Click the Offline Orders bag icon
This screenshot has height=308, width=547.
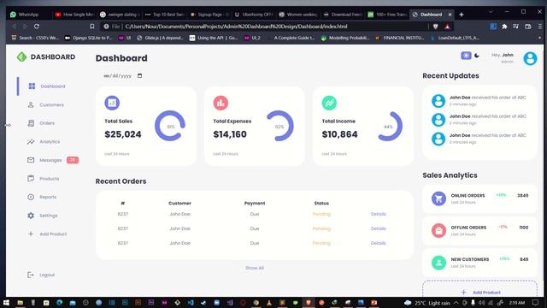coord(438,230)
